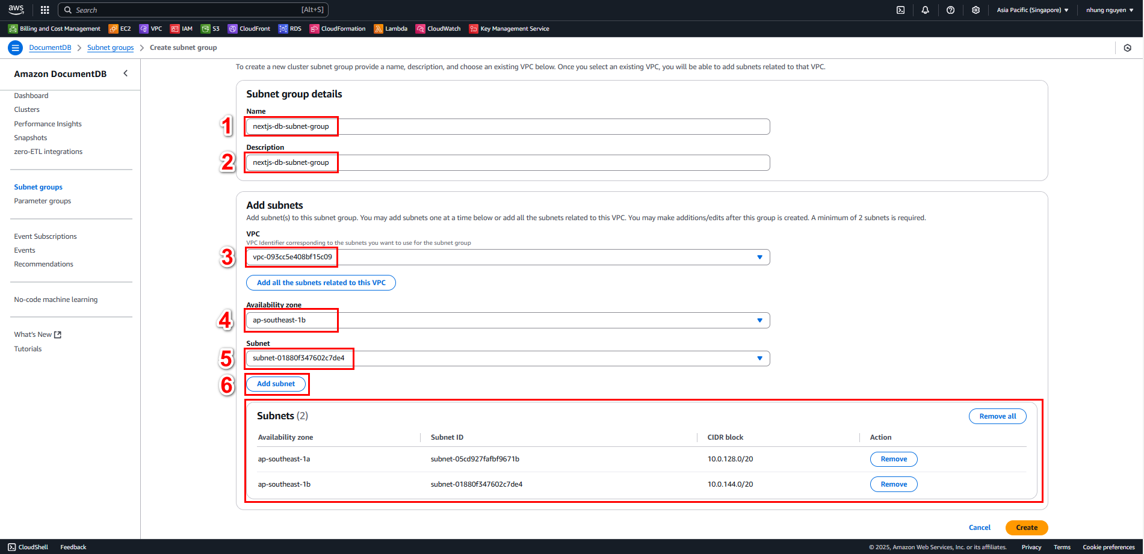Screen dimensions: 1144x554
Task: Open the AWS services grid menu
Action: pos(45,10)
